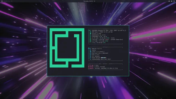Click the monitor icon beside 1920x1080 display

90,37
